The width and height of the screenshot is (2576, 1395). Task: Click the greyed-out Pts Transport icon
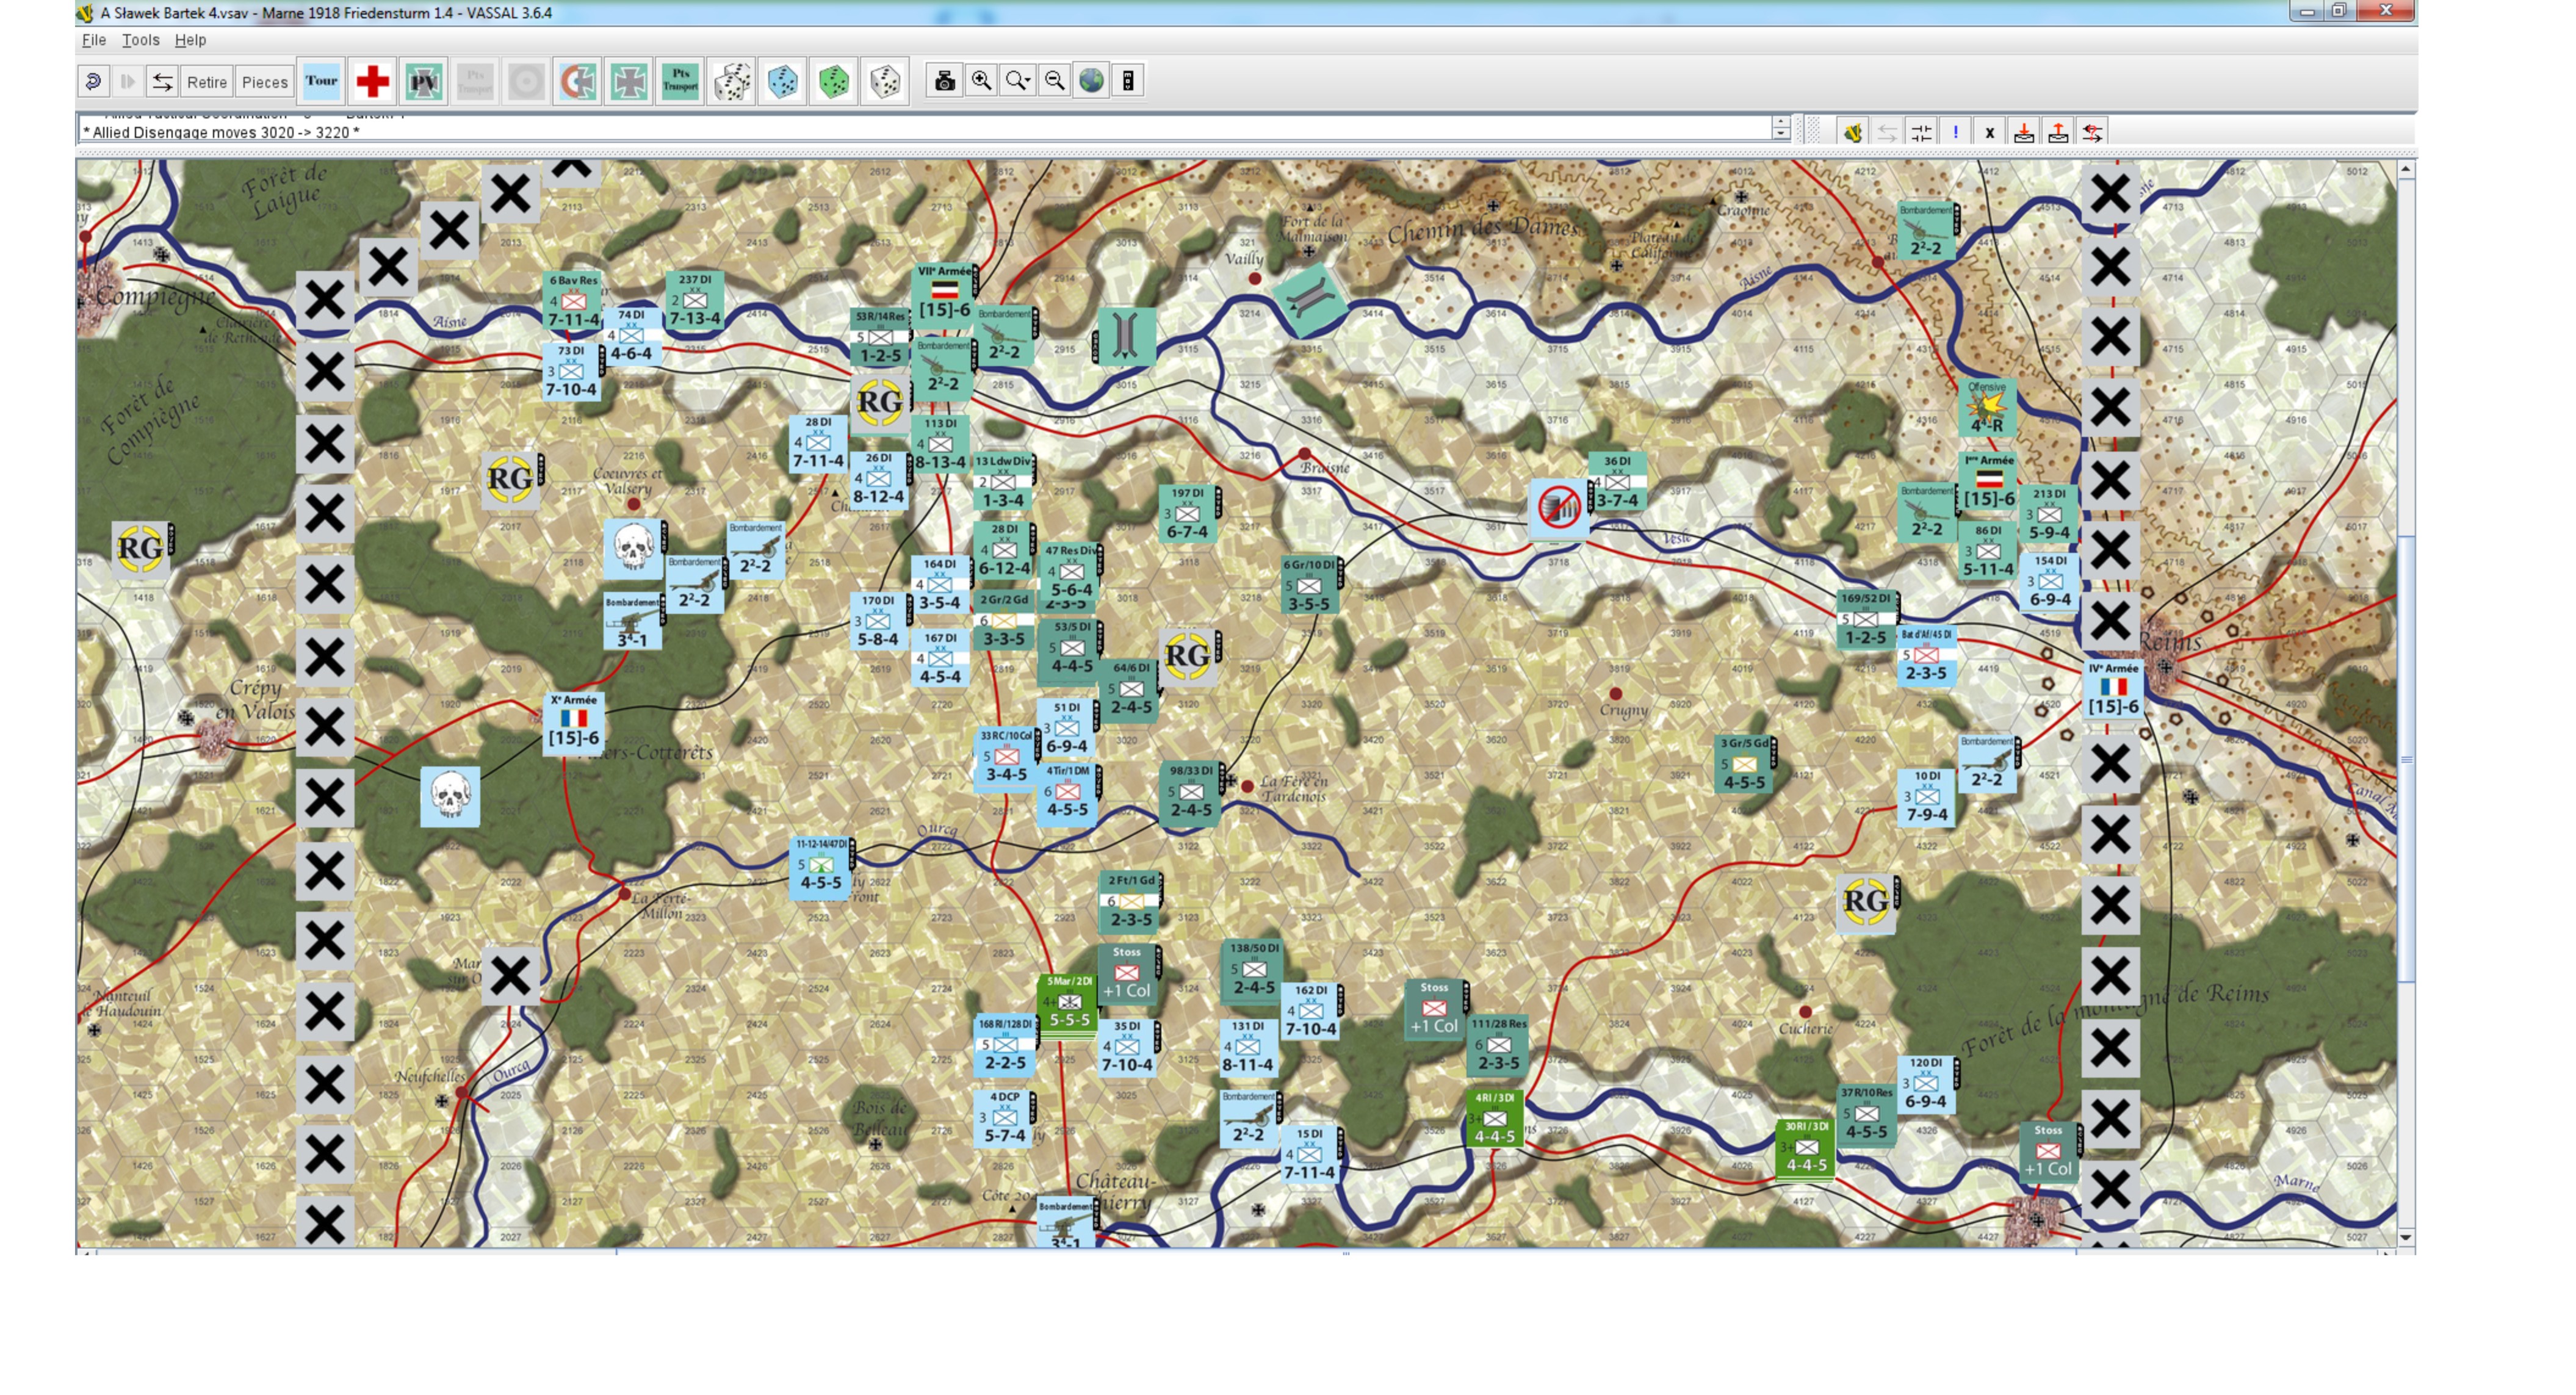pos(475,81)
